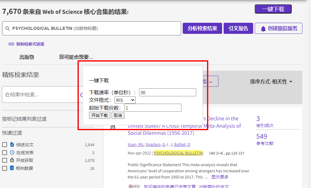Click the 综述论文 document icon
This screenshot has width=311, height=188.
pyautogui.click(x=12, y=144)
